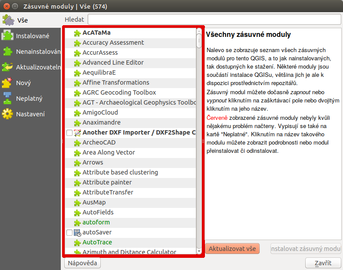Click the Vše puzzle-piece icon
343x270 pixels.
(x=8, y=20)
